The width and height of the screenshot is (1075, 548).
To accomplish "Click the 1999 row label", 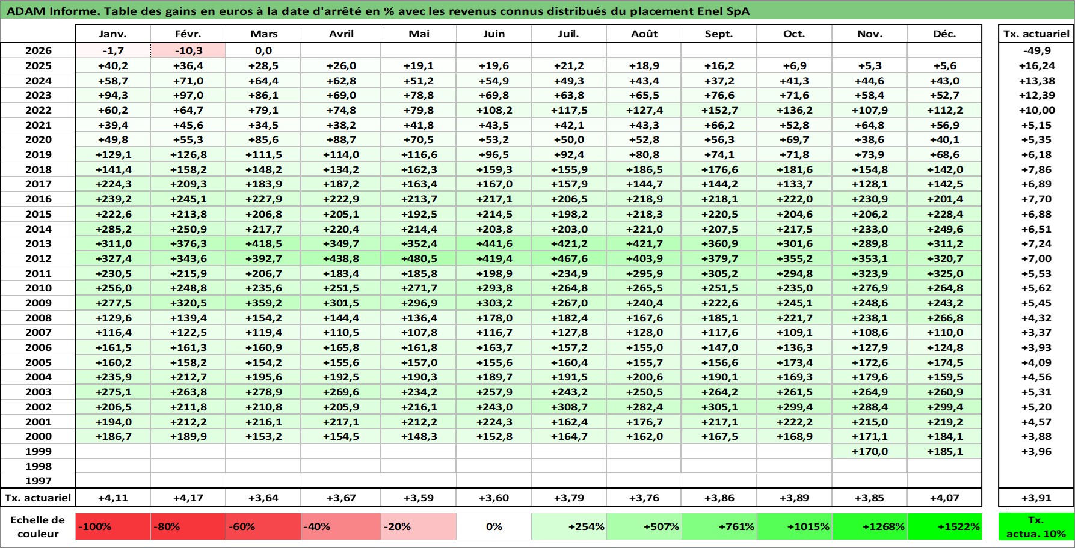I will [38, 451].
